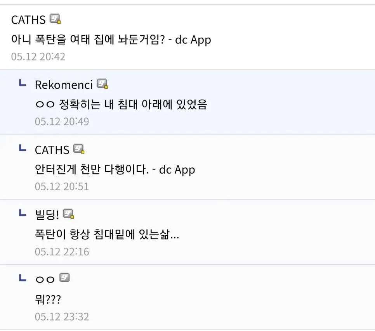Click the gallog icon next to CATHS reply
The height and width of the screenshot is (331, 375).
pos(79,149)
